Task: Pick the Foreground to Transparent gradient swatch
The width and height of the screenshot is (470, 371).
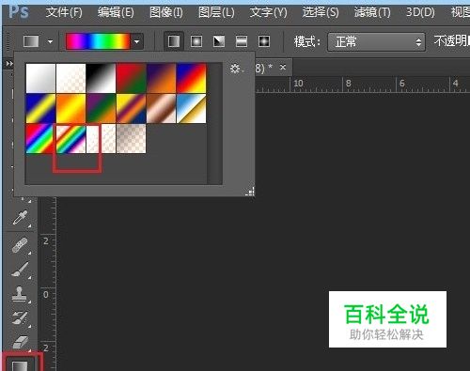Action: [70, 78]
